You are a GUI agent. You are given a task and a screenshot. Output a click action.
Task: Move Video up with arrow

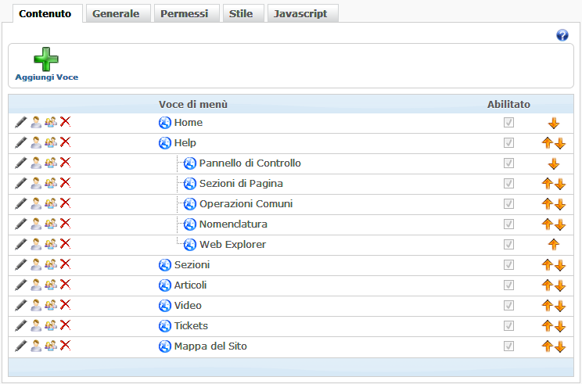point(547,305)
